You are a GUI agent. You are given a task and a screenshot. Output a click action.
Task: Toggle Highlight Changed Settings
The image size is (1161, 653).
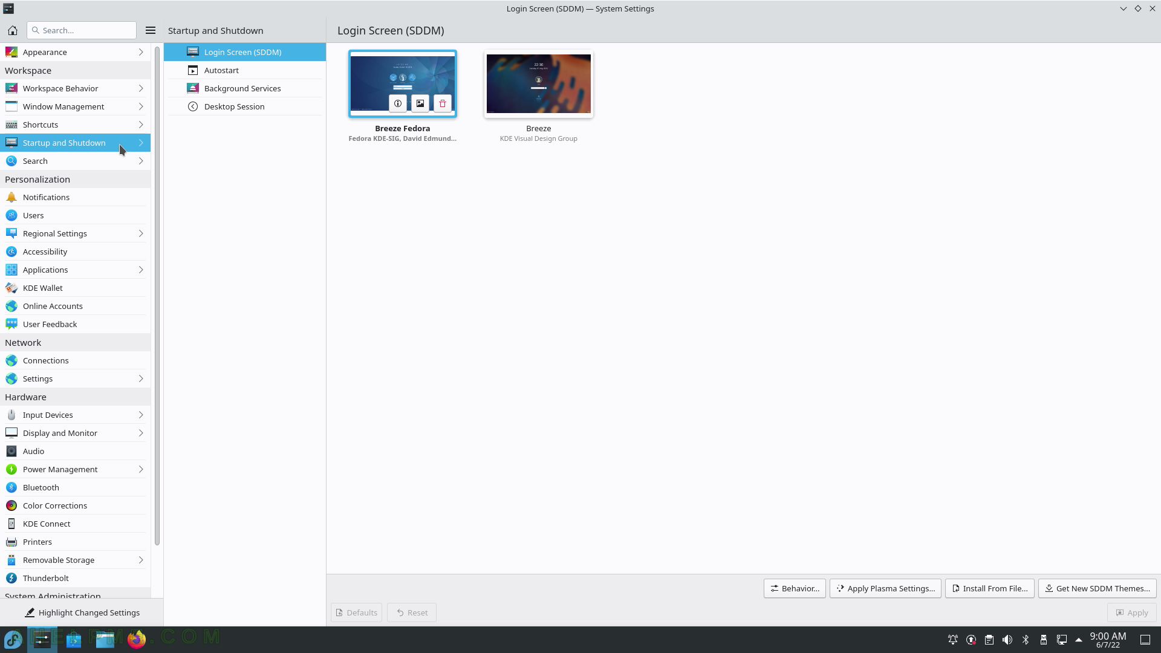point(82,612)
